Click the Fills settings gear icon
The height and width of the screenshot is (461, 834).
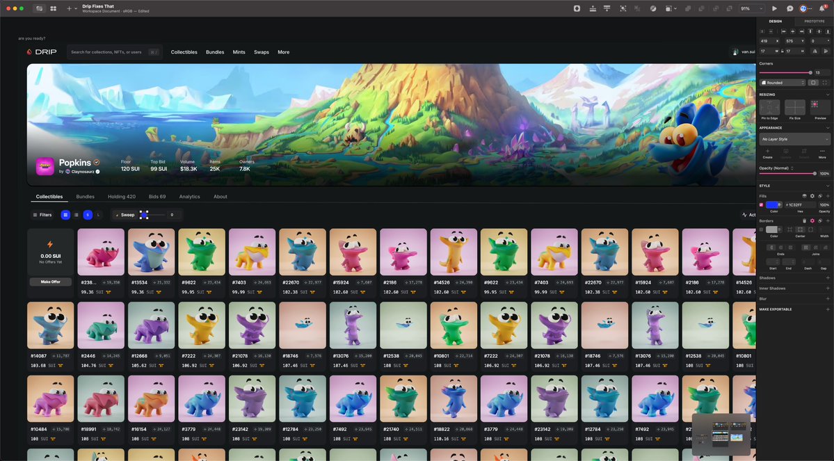pos(812,196)
